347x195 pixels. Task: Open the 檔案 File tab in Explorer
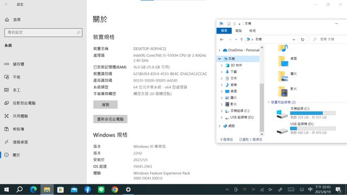pyautogui.click(x=224, y=31)
